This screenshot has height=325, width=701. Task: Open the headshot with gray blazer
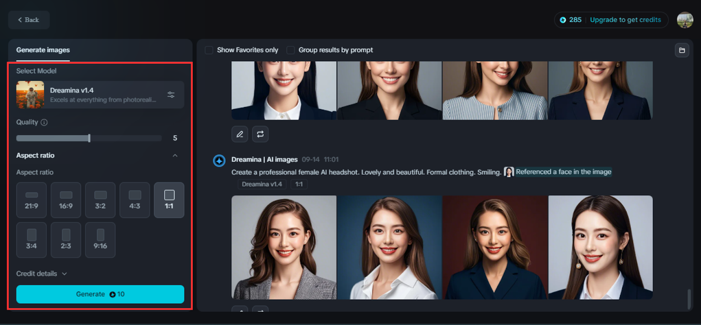tap(284, 247)
